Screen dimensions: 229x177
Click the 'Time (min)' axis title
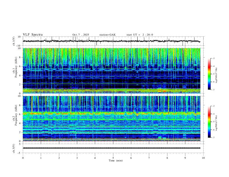click(116, 161)
